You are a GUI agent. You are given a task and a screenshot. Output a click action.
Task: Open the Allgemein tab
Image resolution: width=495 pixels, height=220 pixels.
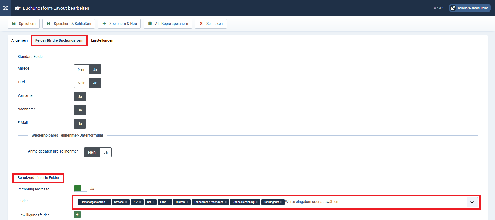[19, 40]
